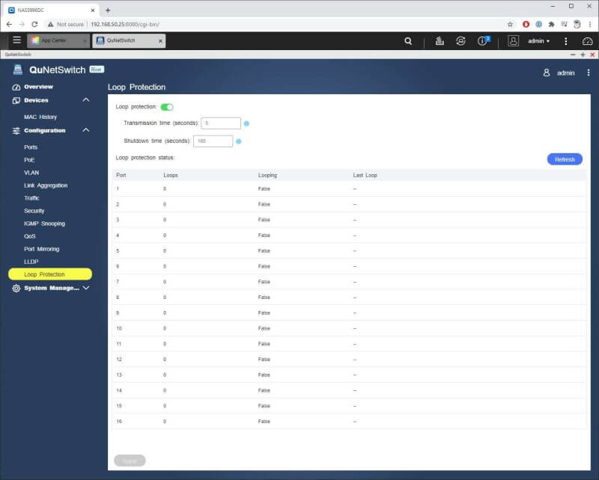Screen dimensions: 599x480
Task: Click the QTS search magnifier icon
Action: tap(408, 41)
